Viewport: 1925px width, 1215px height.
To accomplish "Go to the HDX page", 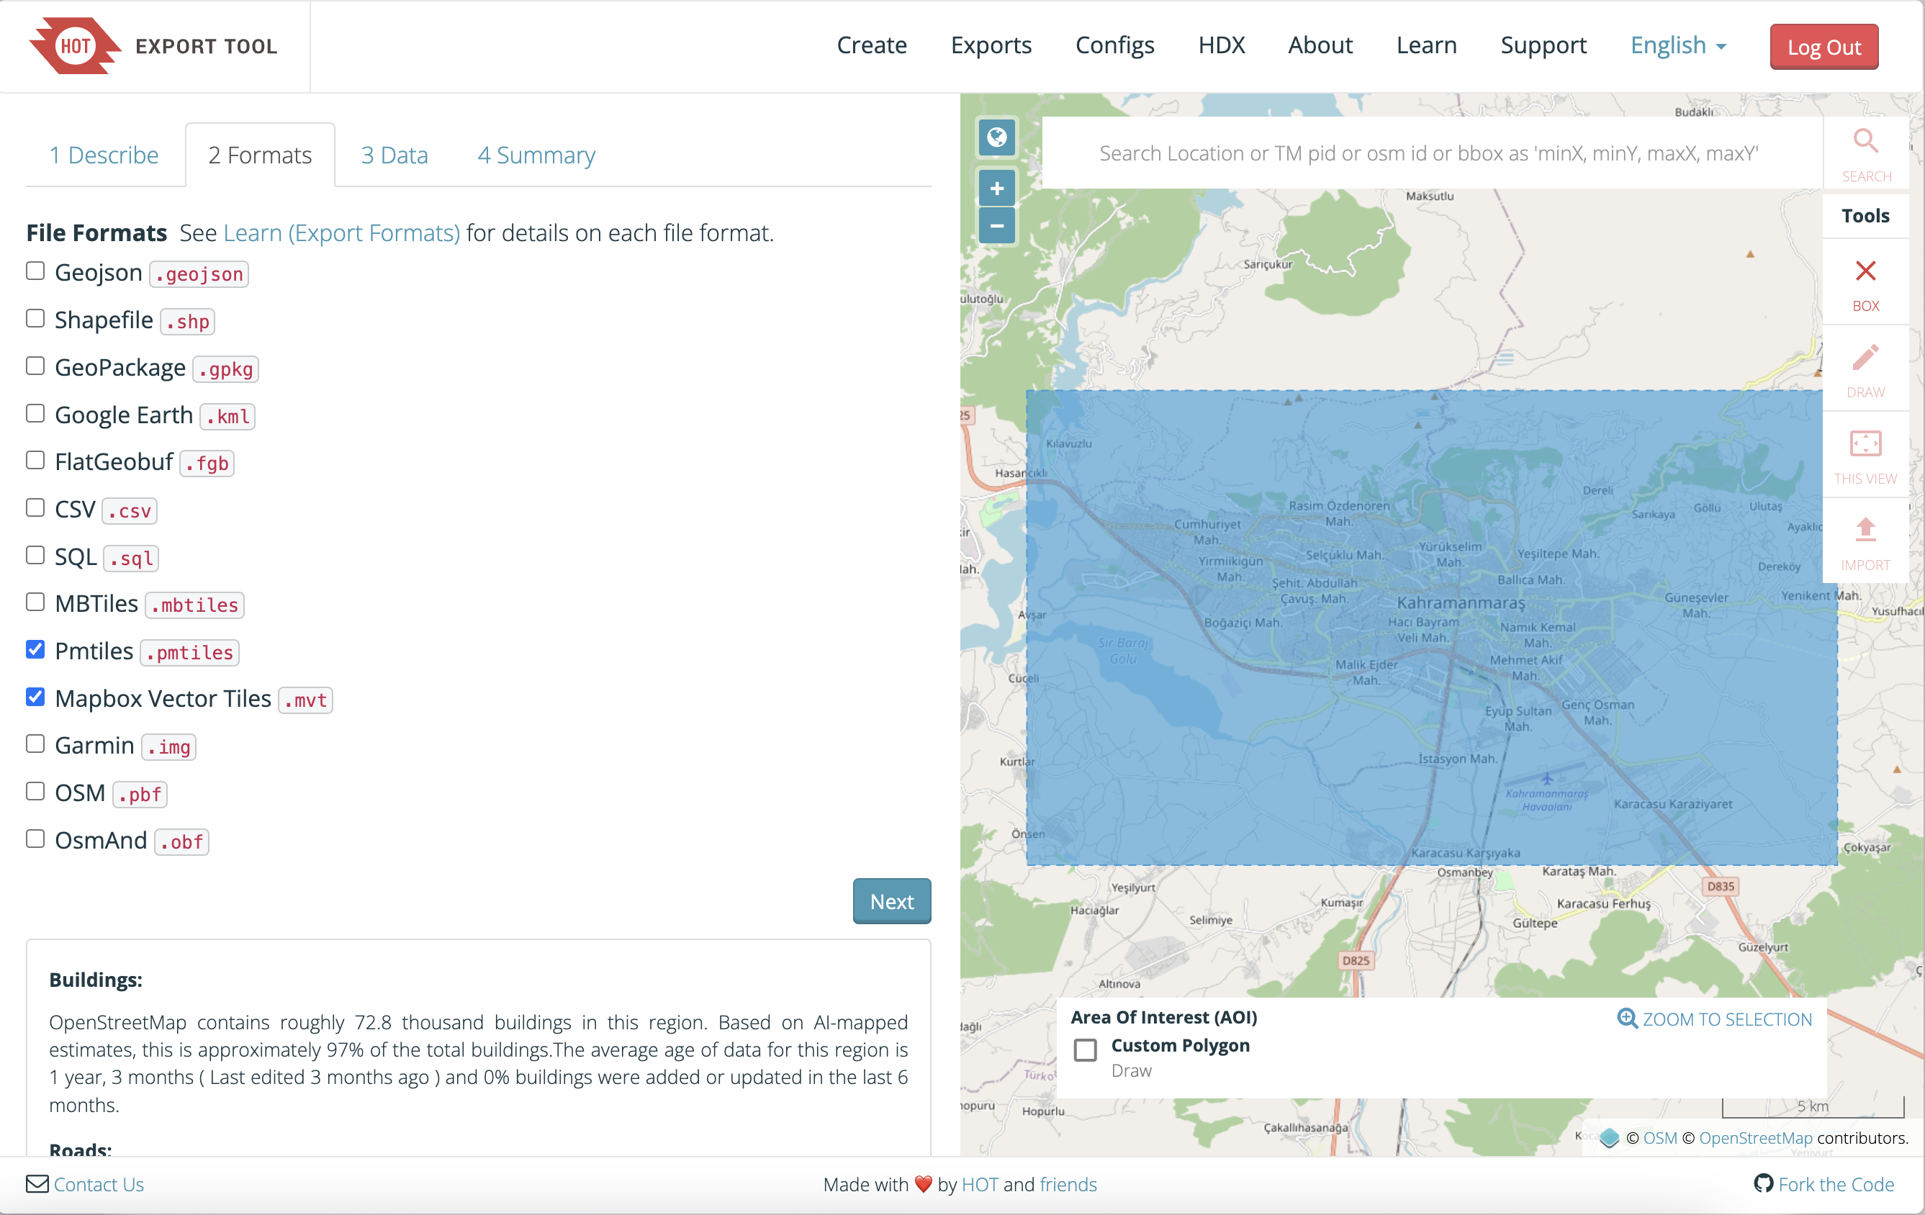I will pos(1221,45).
